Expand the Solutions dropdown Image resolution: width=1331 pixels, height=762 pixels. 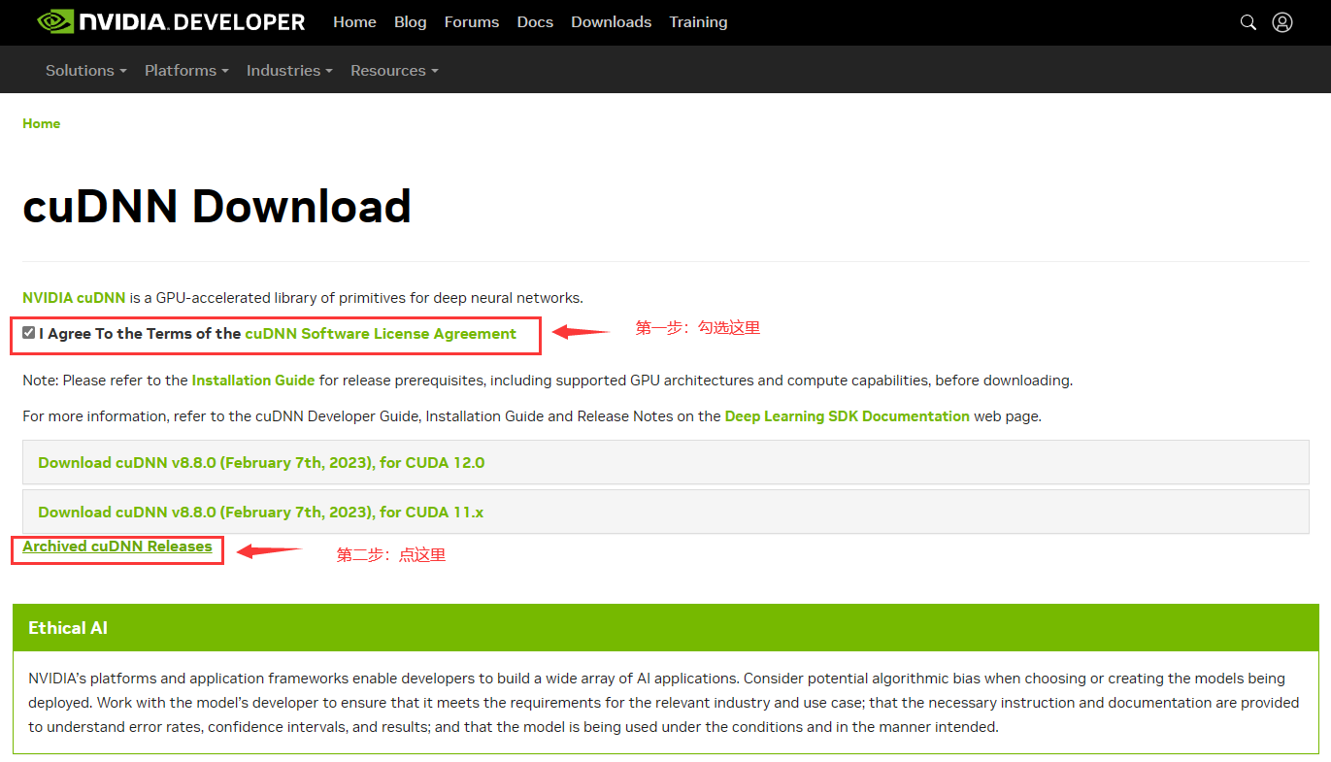pos(86,71)
